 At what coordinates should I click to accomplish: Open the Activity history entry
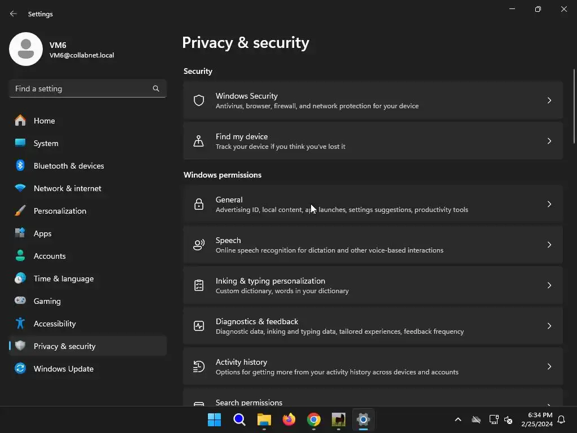(373, 366)
